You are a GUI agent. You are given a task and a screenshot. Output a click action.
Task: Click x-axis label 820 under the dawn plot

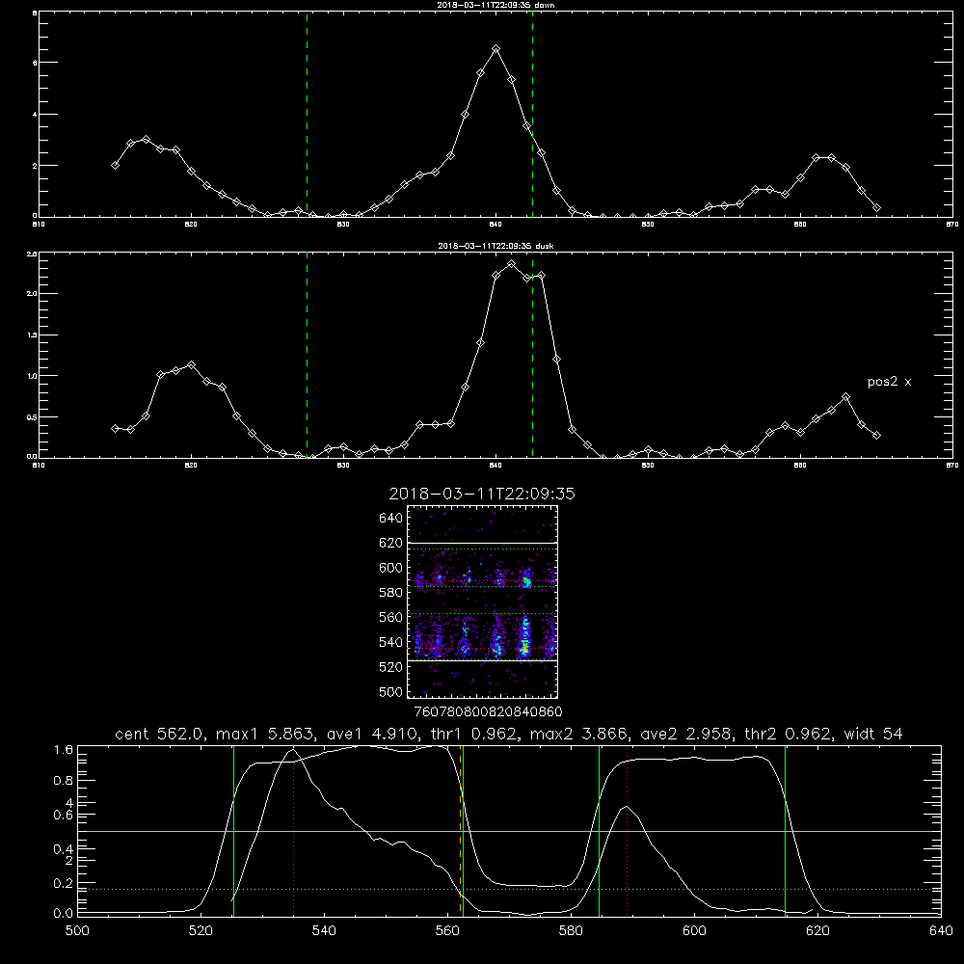(x=191, y=225)
